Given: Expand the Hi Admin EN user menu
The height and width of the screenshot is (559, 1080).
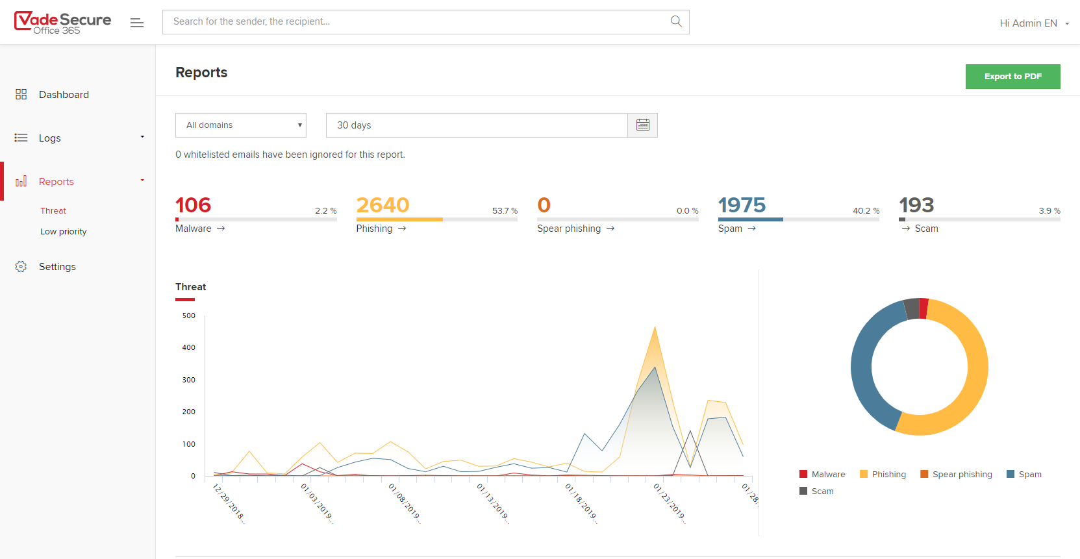Looking at the screenshot, I should (1034, 23).
